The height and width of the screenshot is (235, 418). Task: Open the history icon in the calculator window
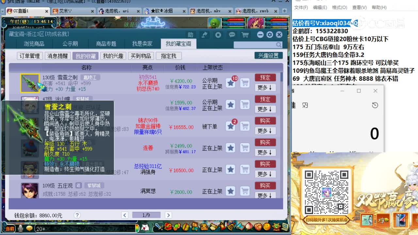pos(375,105)
